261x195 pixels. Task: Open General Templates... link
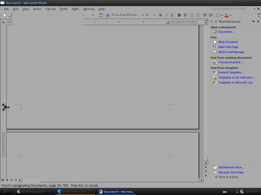click(231, 72)
